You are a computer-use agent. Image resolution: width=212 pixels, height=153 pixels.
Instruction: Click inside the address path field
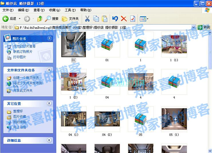tap(103, 27)
